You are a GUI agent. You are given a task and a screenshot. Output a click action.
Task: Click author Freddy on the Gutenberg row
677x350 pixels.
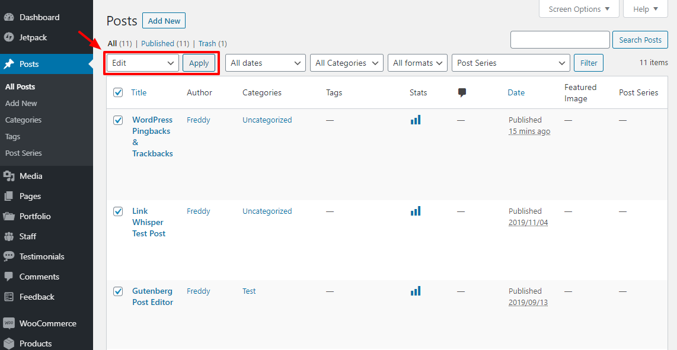click(x=198, y=291)
